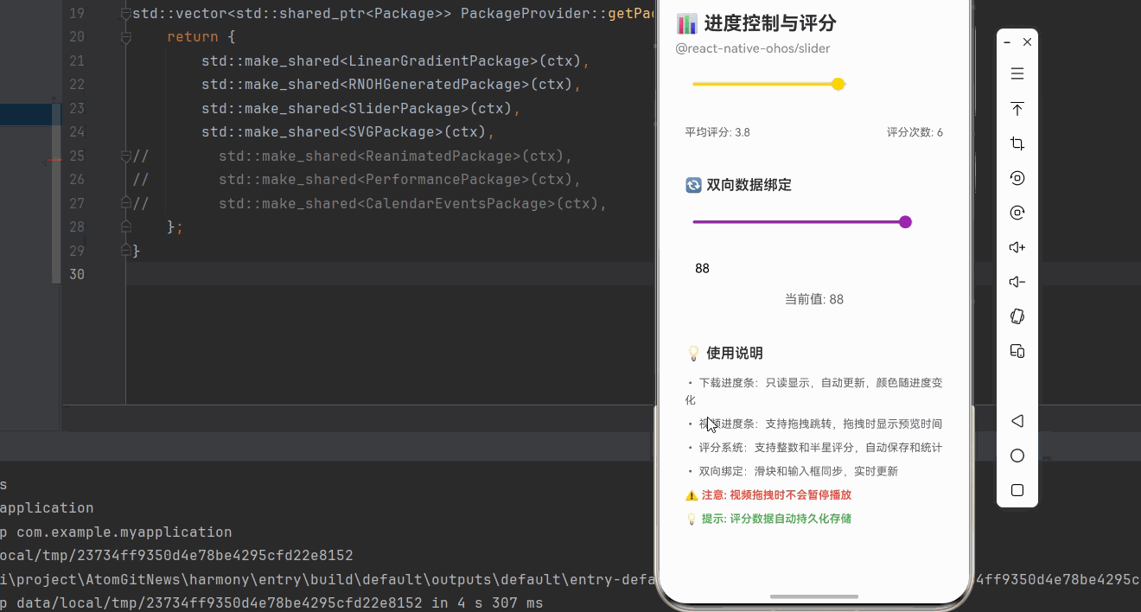The image size is (1141, 612).
Task: Take emulator screenshot with crop icon
Action: pos(1017,143)
